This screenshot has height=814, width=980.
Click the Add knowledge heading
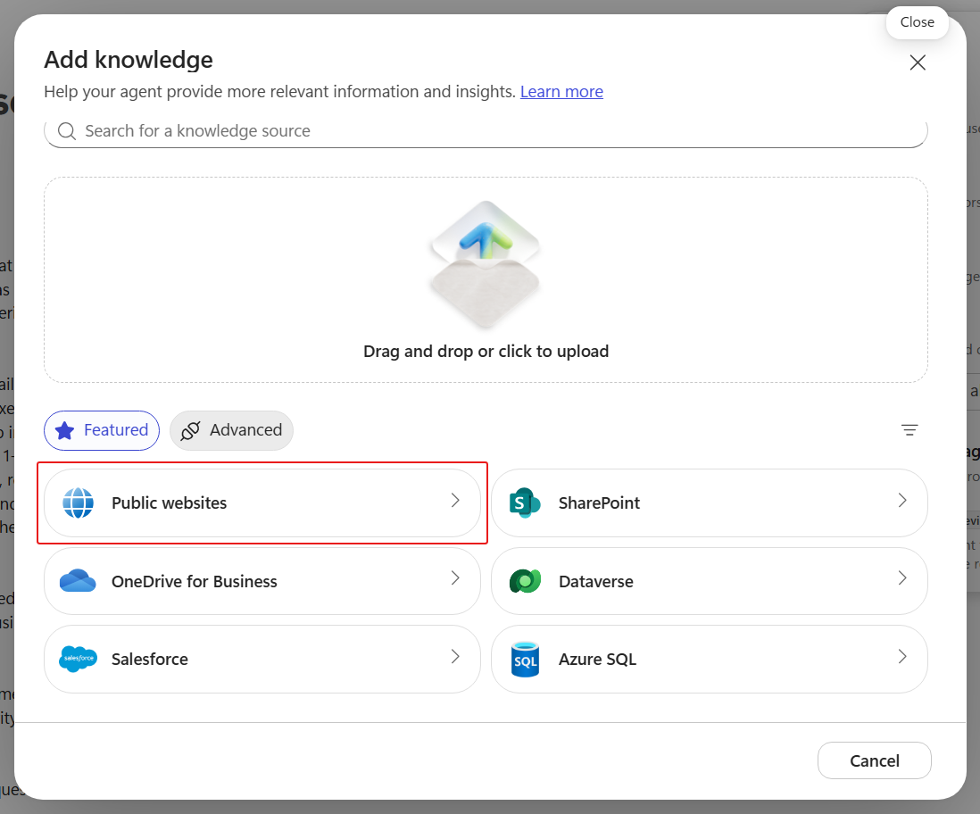pos(129,60)
